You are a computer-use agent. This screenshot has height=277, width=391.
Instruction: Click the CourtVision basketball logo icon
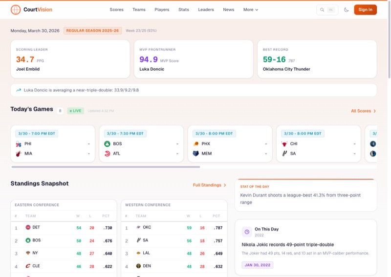point(16,10)
